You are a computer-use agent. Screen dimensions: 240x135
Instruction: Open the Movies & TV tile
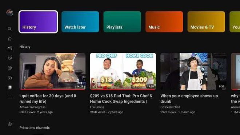tap(206, 22)
